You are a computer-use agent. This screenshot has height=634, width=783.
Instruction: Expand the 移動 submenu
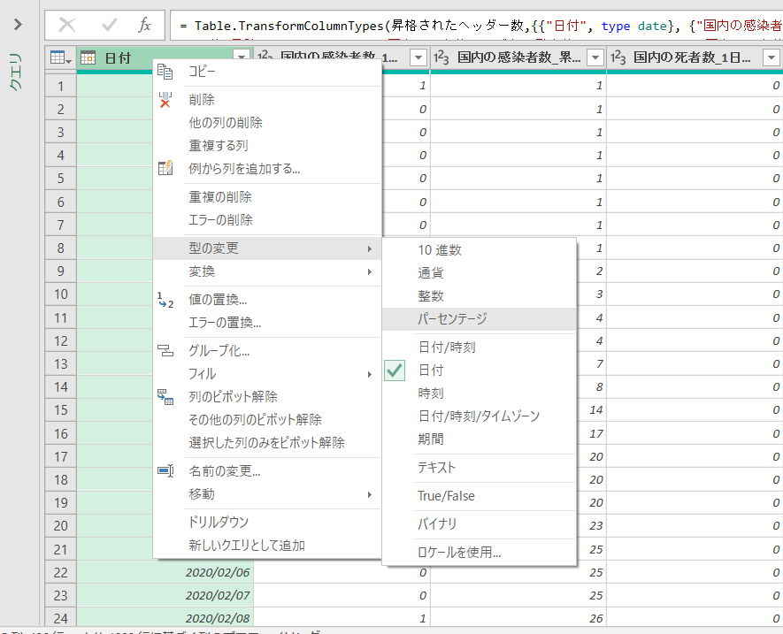[267, 494]
